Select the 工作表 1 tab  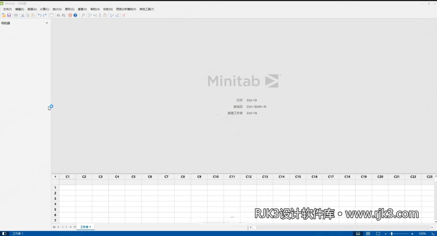[x=86, y=227]
